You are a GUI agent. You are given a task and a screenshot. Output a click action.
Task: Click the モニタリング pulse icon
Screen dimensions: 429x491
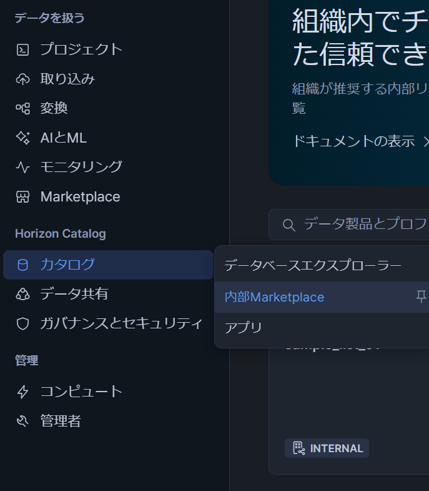coord(22,167)
